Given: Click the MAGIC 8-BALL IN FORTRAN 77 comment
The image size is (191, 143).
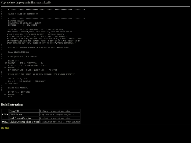Looking at the screenshot, I should (24, 14).
